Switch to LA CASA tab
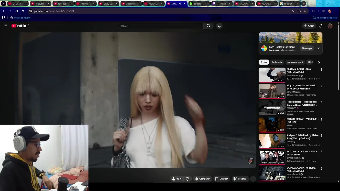 (18, 4)
